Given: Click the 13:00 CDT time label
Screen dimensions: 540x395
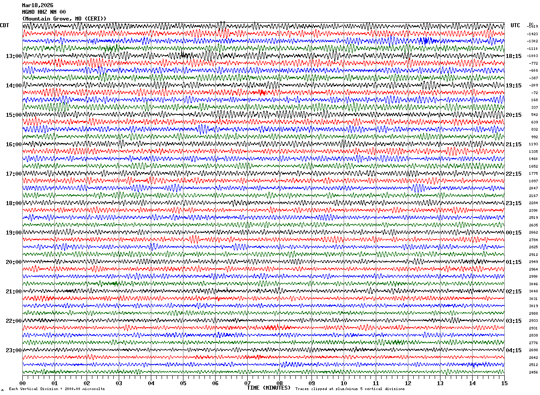Looking at the screenshot, I should [13, 56].
